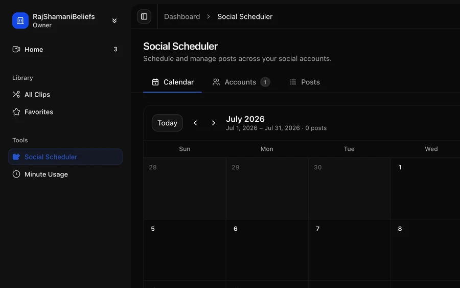Select June 28 calendar cell

point(185,189)
